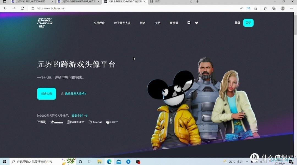This screenshot has width=297, height=165.
Task: Click the Animaze partner logo
Action: click(56, 122)
